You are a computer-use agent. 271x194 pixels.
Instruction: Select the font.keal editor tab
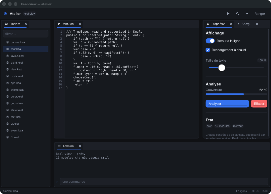[69, 24]
